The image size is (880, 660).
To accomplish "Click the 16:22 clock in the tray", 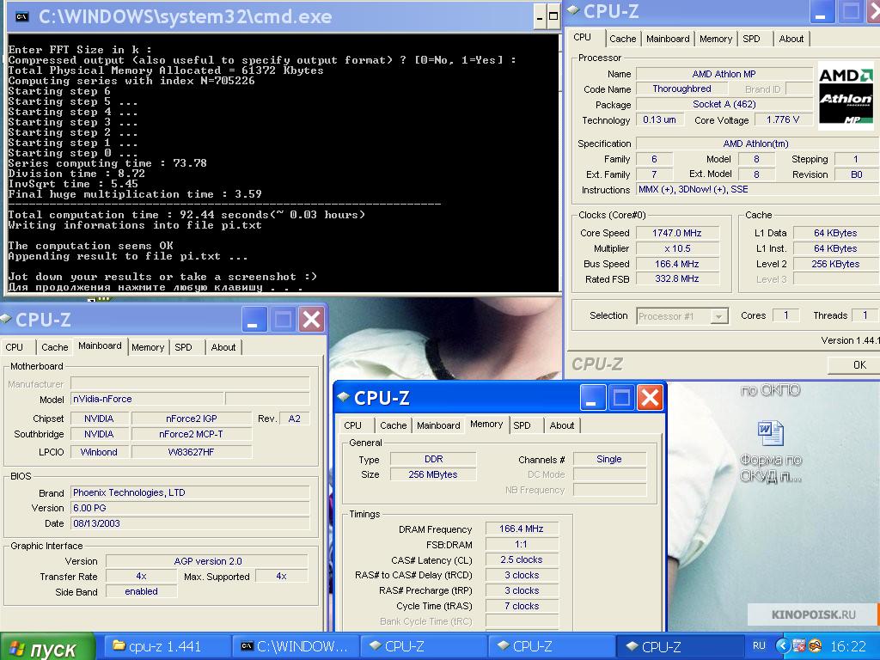I will 848,646.
